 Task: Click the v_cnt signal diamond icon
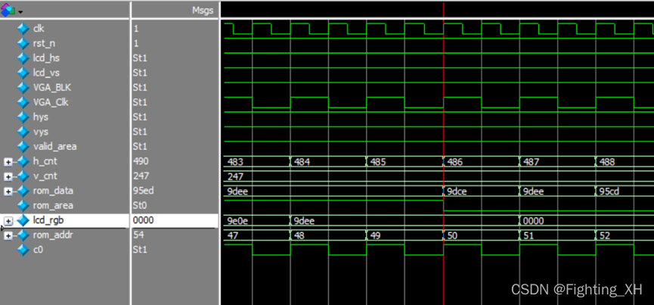point(23,176)
